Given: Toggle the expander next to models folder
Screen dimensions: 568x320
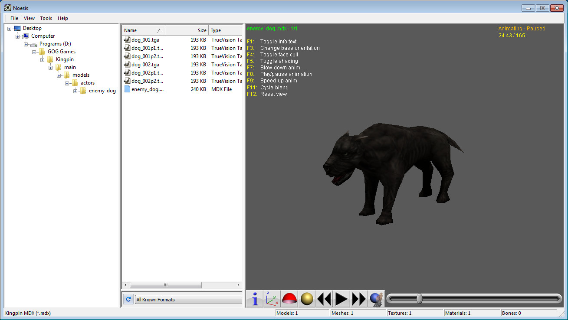Looking at the screenshot, I should click(59, 75).
